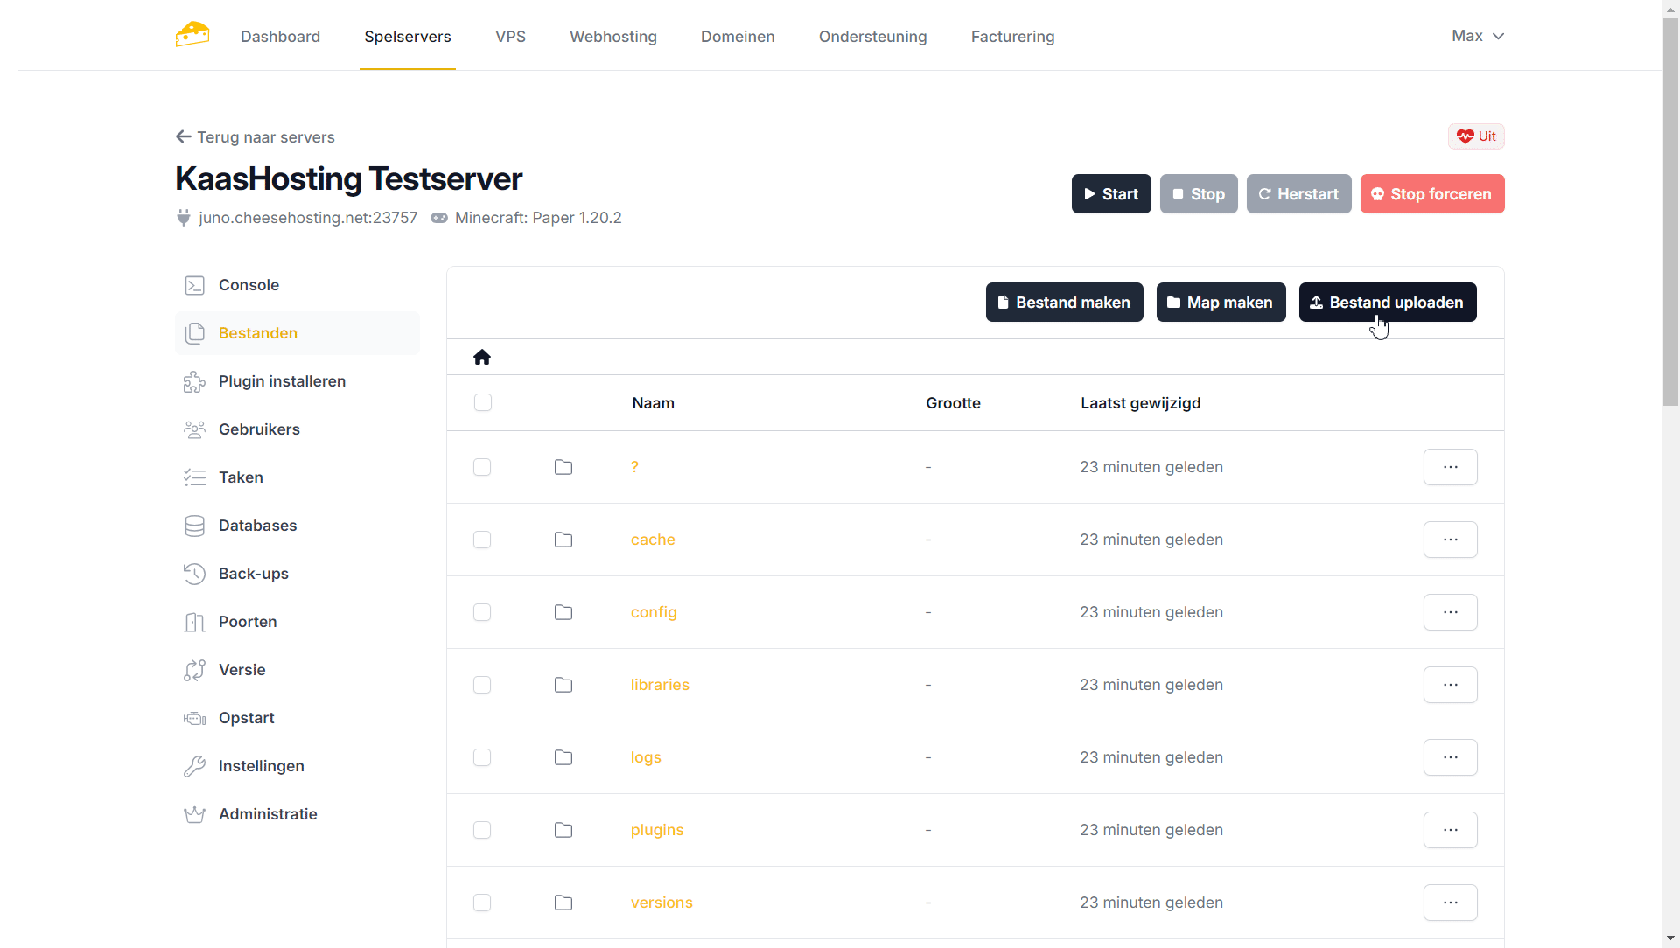Open the options menu for config folder

[1450, 612]
